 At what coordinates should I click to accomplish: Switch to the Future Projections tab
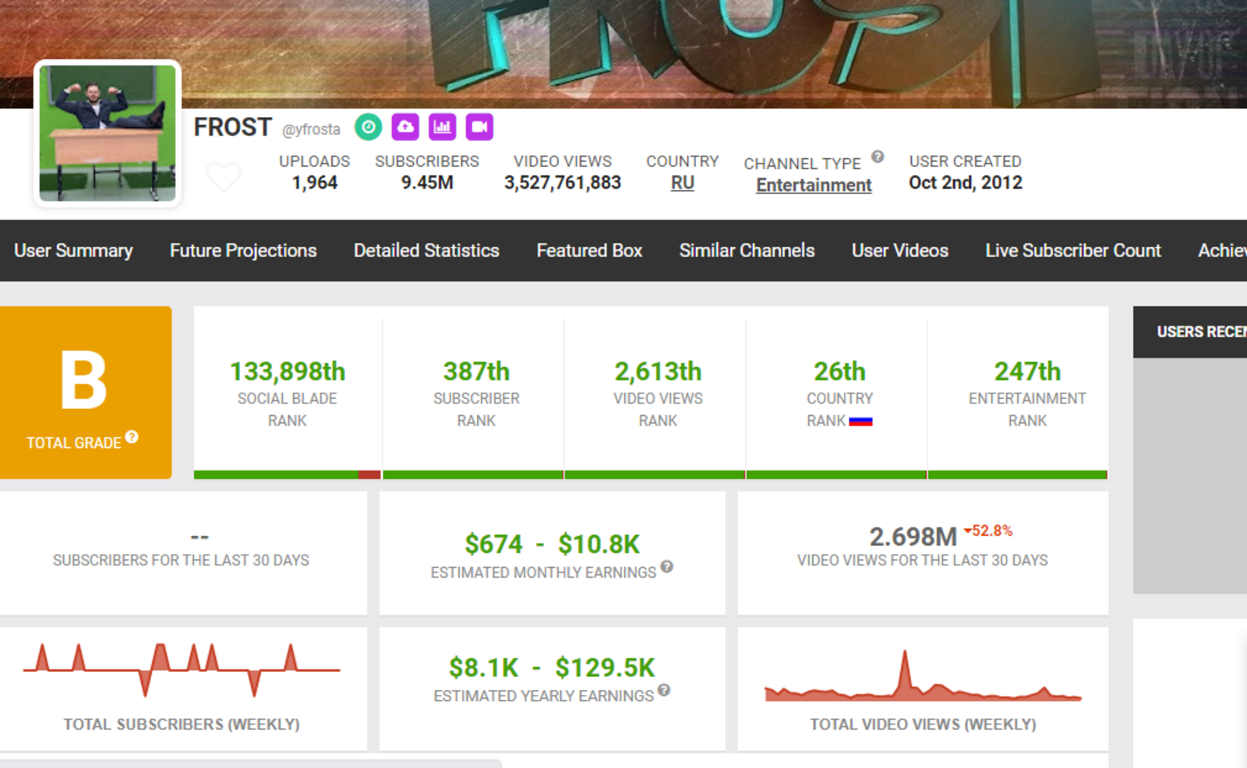(x=243, y=250)
